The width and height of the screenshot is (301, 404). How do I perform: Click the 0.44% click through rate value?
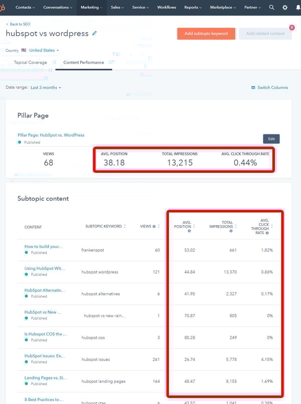tap(245, 163)
